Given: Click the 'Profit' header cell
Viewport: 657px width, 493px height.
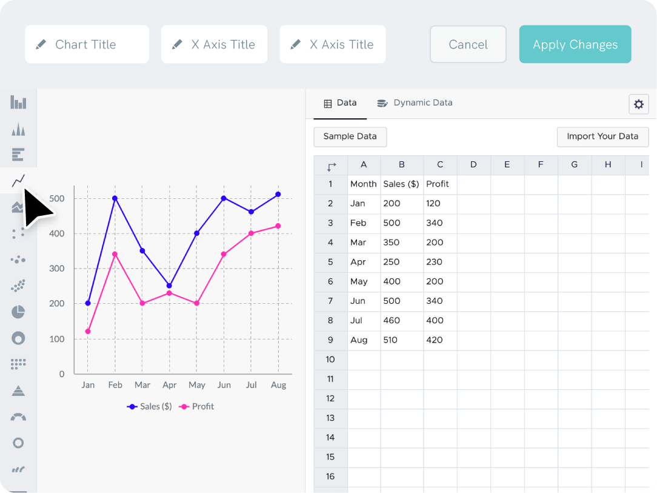Looking at the screenshot, I should click(440, 184).
